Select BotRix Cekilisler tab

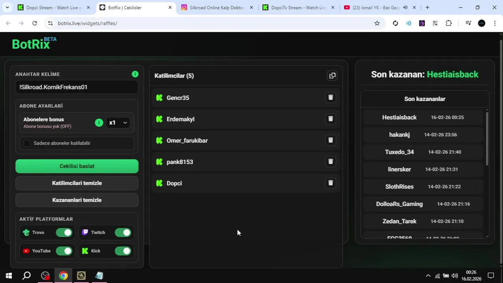(136, 7)
